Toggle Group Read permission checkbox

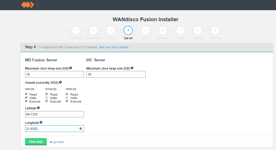(47, 94)
